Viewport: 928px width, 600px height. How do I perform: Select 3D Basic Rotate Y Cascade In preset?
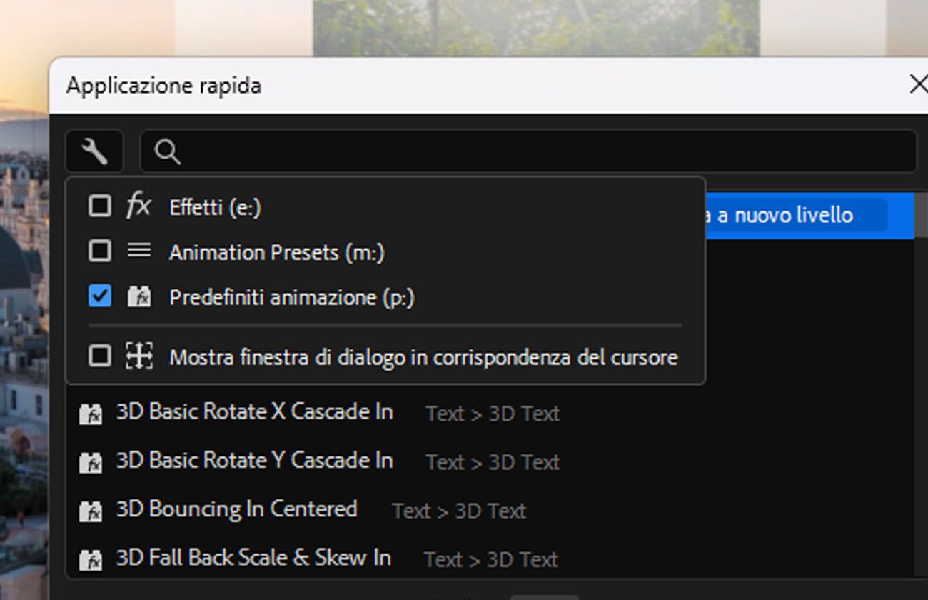[254, 461]
